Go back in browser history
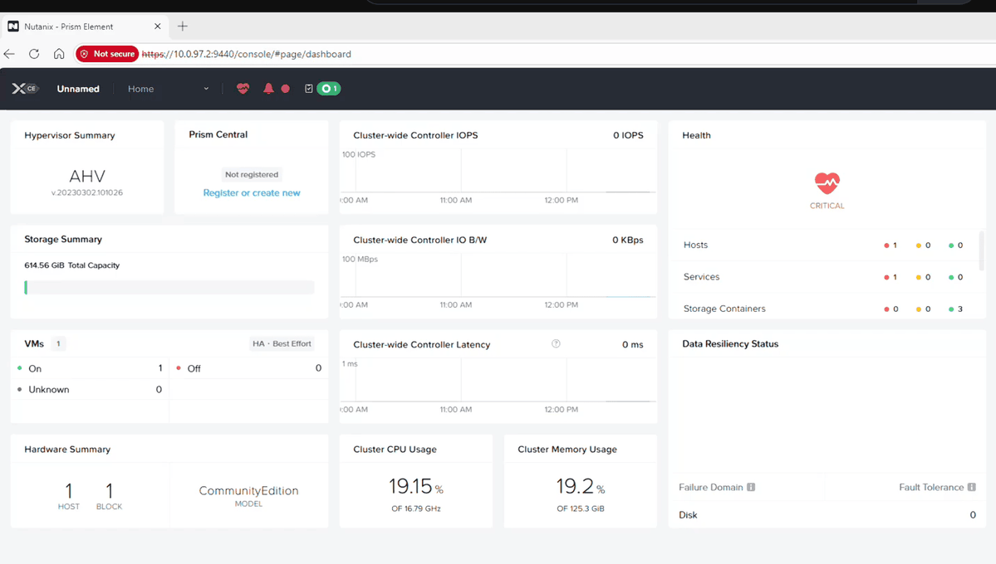Viewport: 996px width, 564px height. 9,54
